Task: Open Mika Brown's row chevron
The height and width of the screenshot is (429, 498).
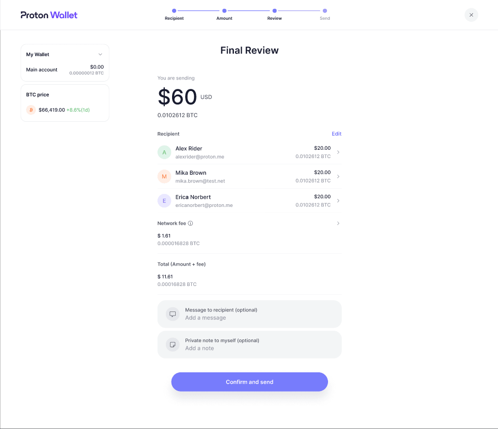Action: [338, 176]
